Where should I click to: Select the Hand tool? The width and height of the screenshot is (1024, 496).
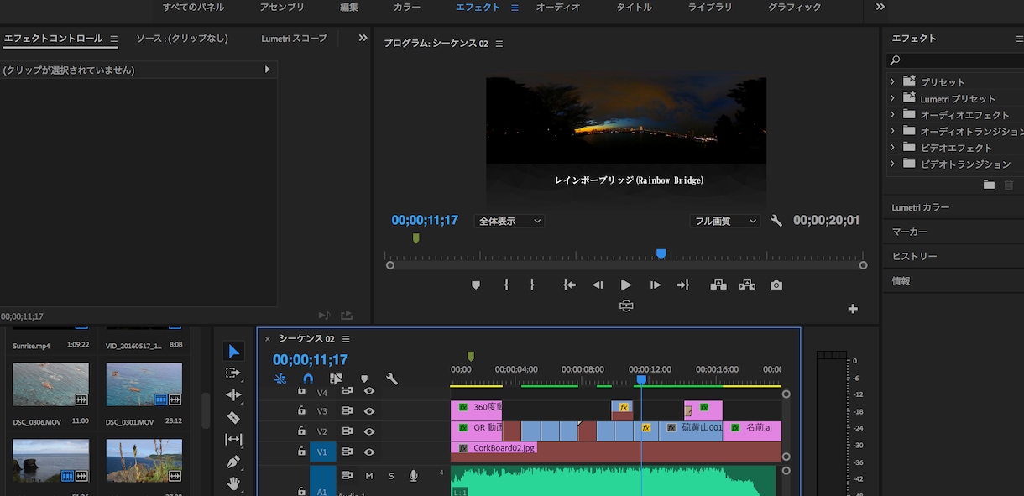(x=233, y=483)
